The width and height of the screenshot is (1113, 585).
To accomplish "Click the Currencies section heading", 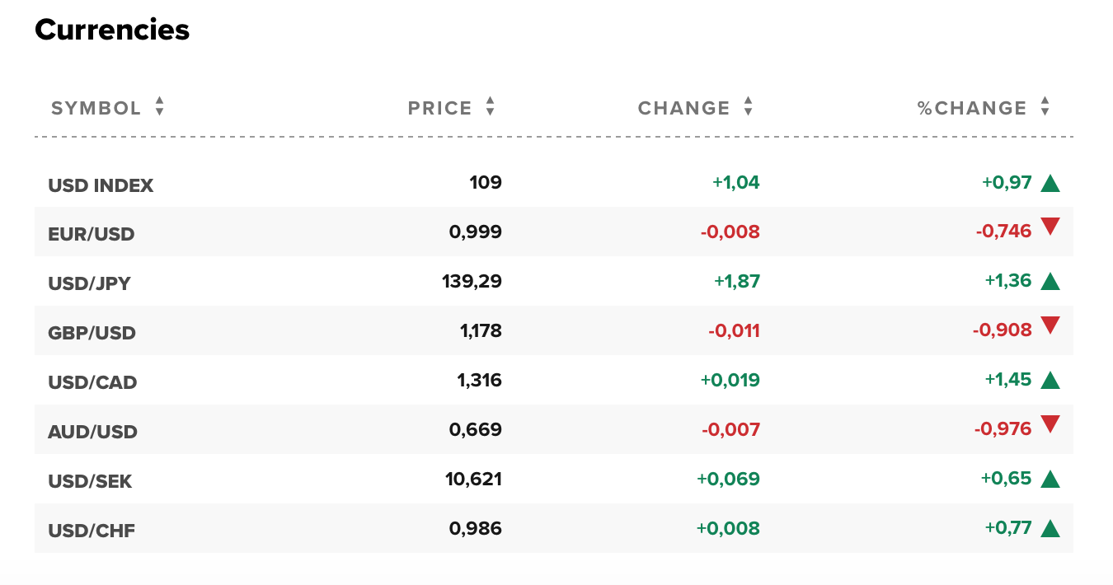I will coord(112,30).
